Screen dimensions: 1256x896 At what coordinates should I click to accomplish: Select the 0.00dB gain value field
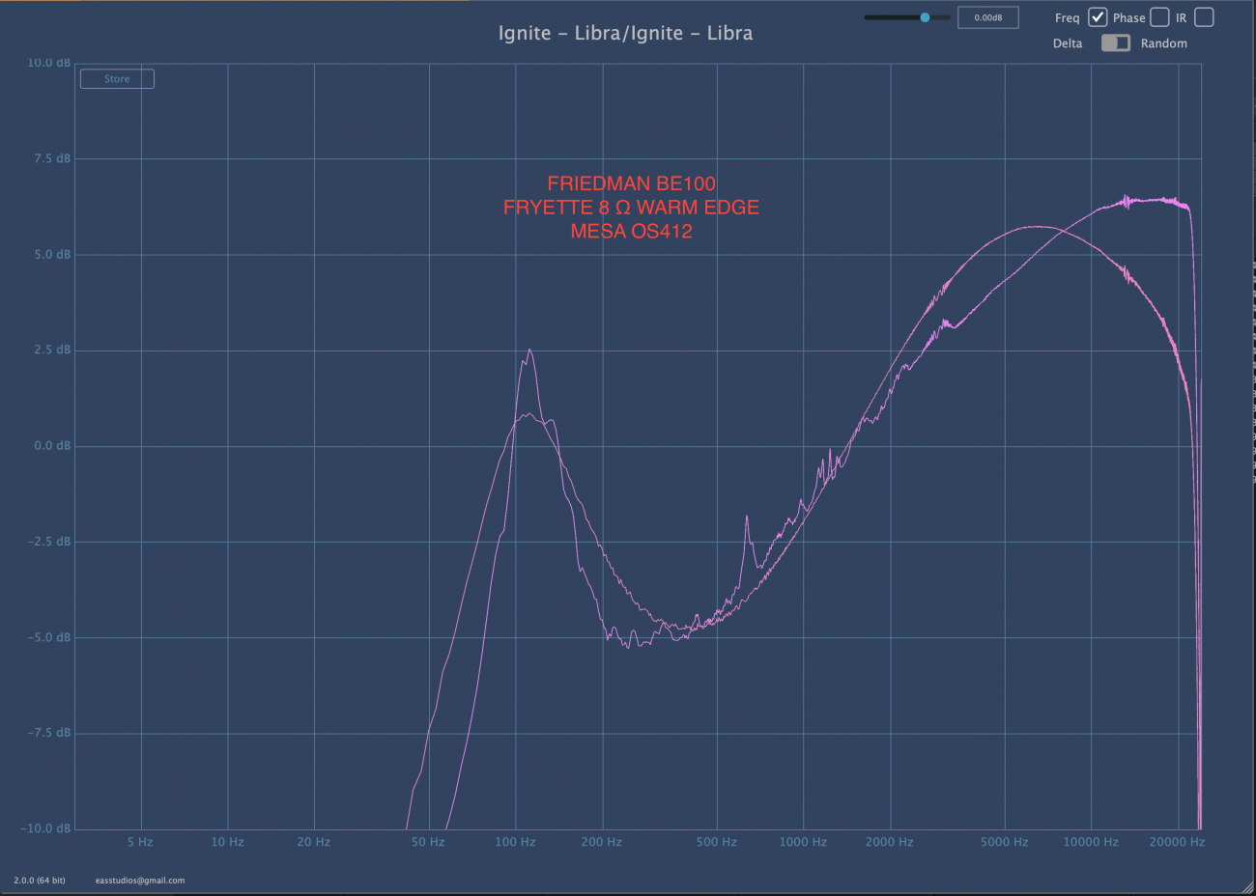point(987,17)
